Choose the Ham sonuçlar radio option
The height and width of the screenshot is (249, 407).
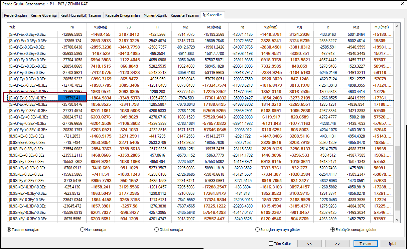82,230
